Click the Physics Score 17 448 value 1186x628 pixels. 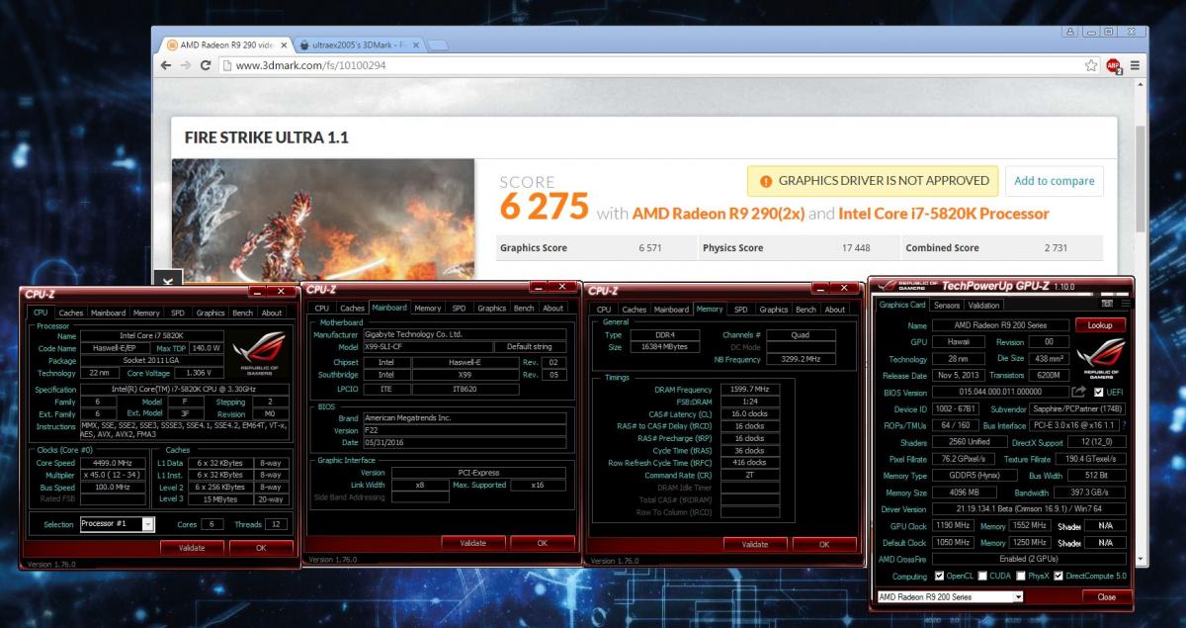coord(856,248)
